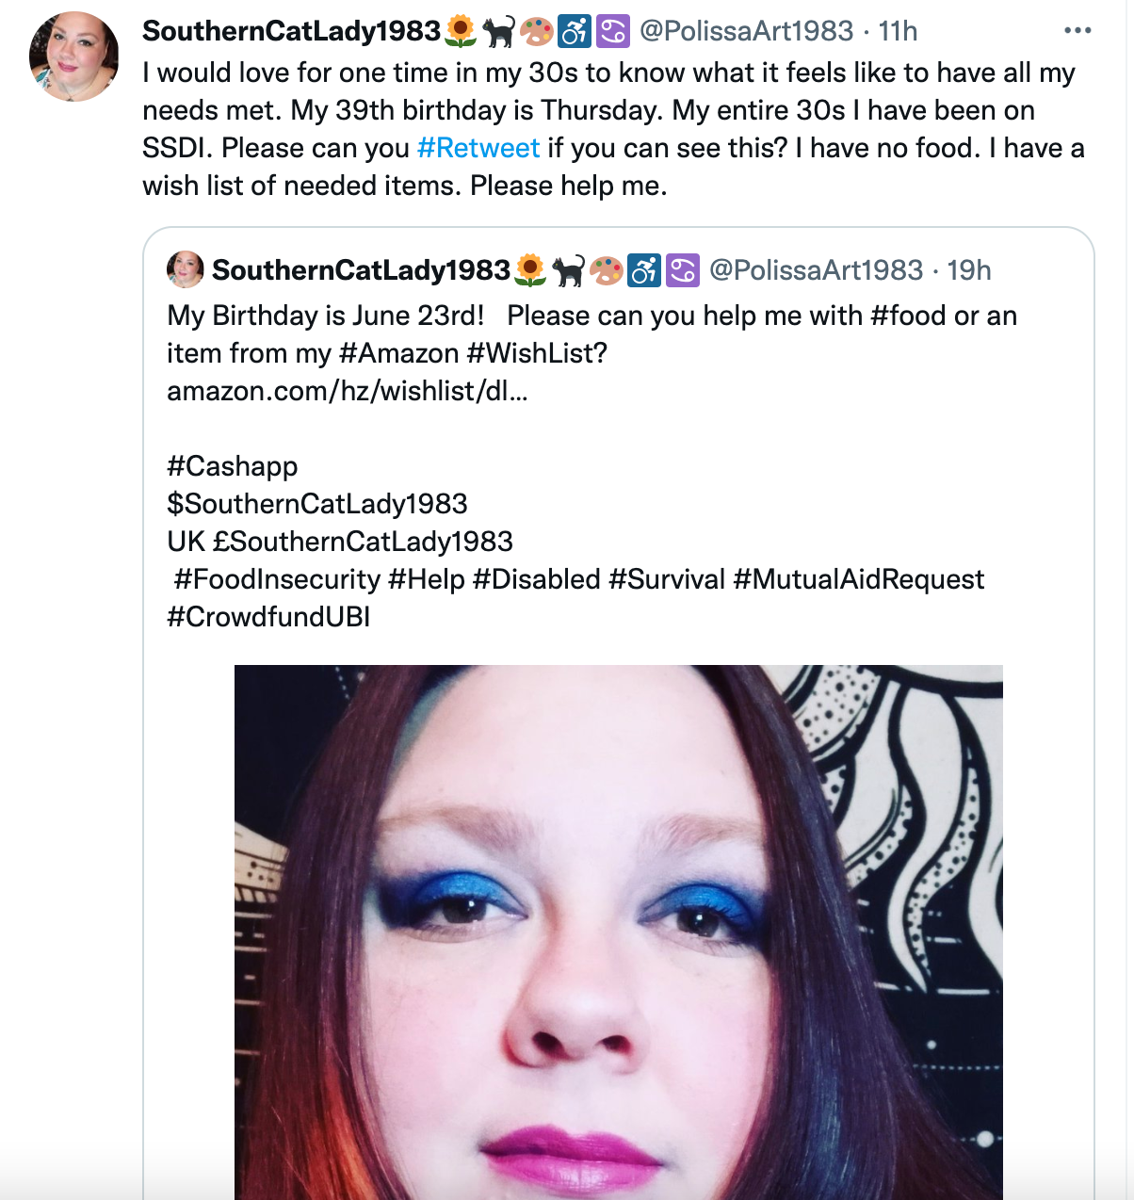Open the amazon.com/hz/wishlist link
The height and width of the screenshot is (1200, 1134).
click(348, 391)
